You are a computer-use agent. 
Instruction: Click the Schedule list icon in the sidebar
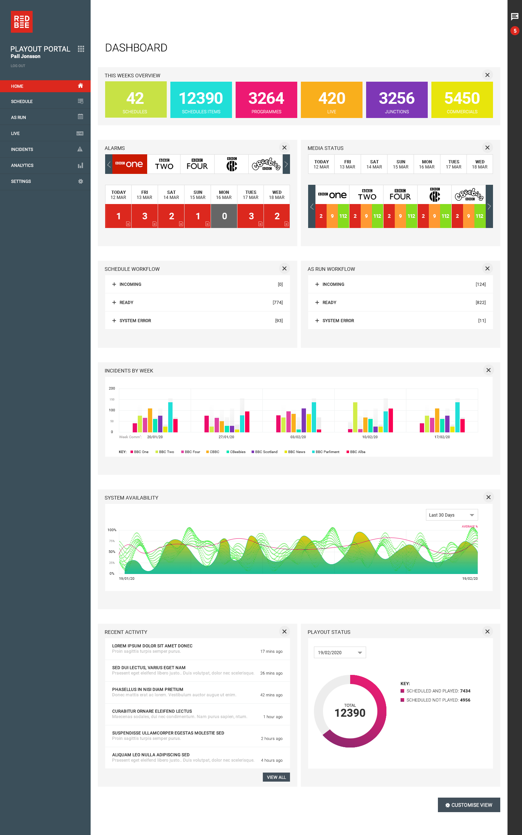tap(80, 101)
